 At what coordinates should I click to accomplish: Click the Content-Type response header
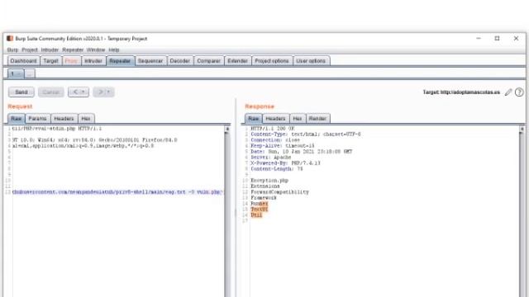coord(306,134)
